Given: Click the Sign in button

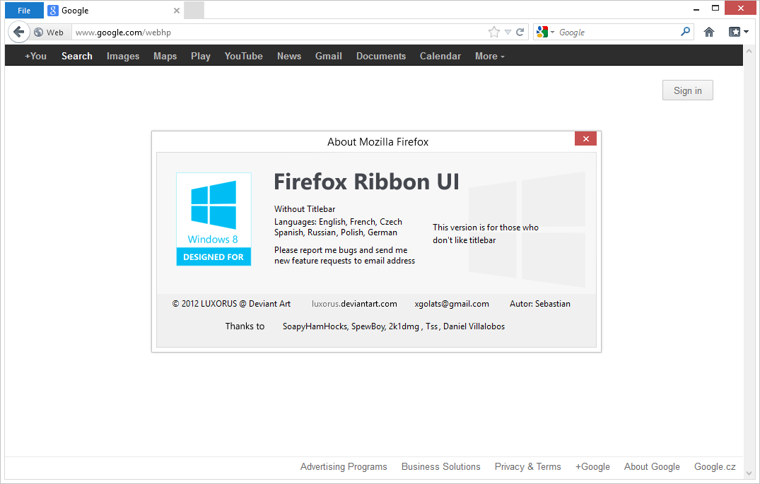Looking at the screenshot, I should click(x=688, y=90).
